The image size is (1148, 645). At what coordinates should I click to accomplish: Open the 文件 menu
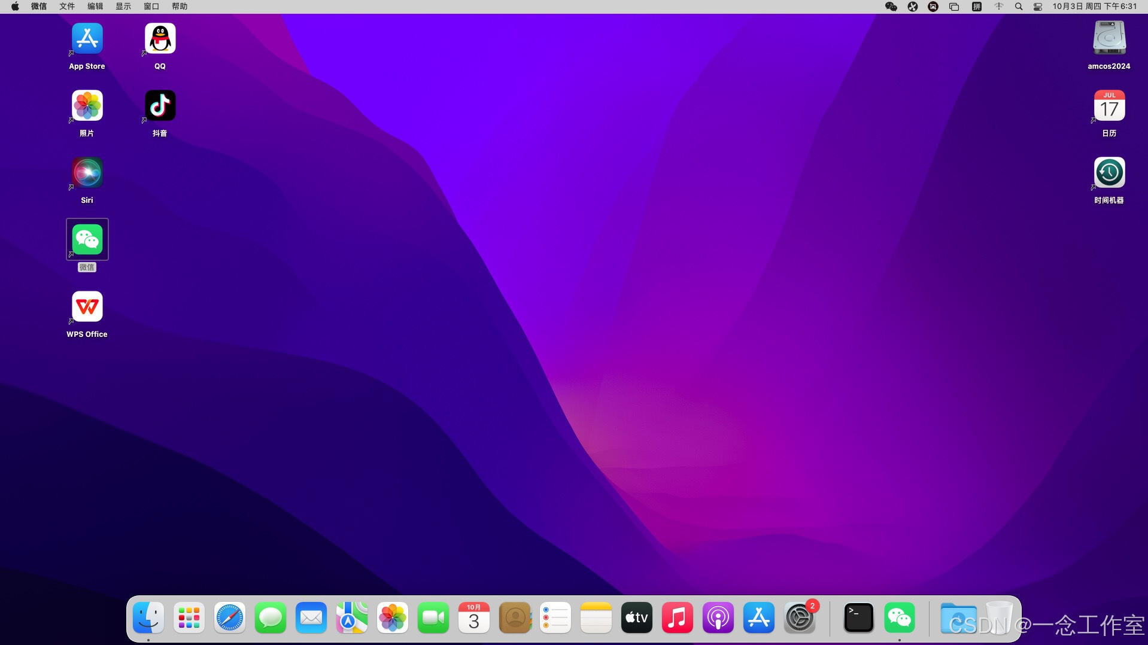pos(67,7)
